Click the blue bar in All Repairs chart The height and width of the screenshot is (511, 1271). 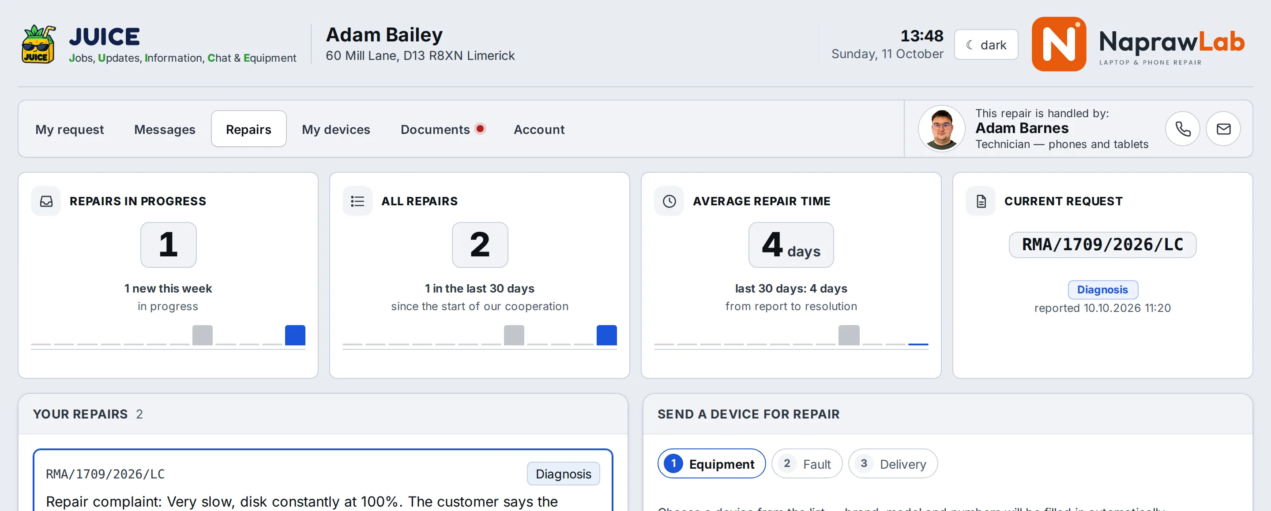(606, 335)
